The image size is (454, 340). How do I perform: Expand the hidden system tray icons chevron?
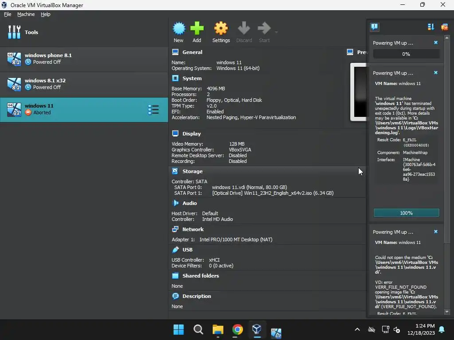[357, 329]
